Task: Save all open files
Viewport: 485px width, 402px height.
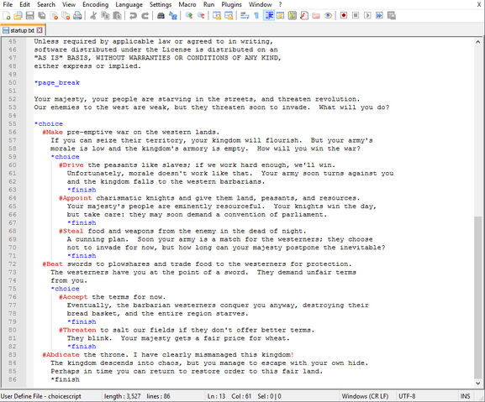Action: [42, 15]
